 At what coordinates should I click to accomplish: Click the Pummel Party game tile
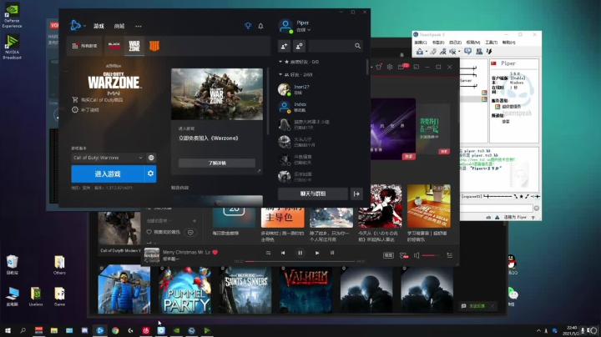tap(186, 290)
